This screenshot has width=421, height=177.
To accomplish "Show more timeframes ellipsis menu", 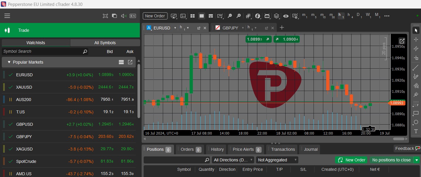I will 387,16.
